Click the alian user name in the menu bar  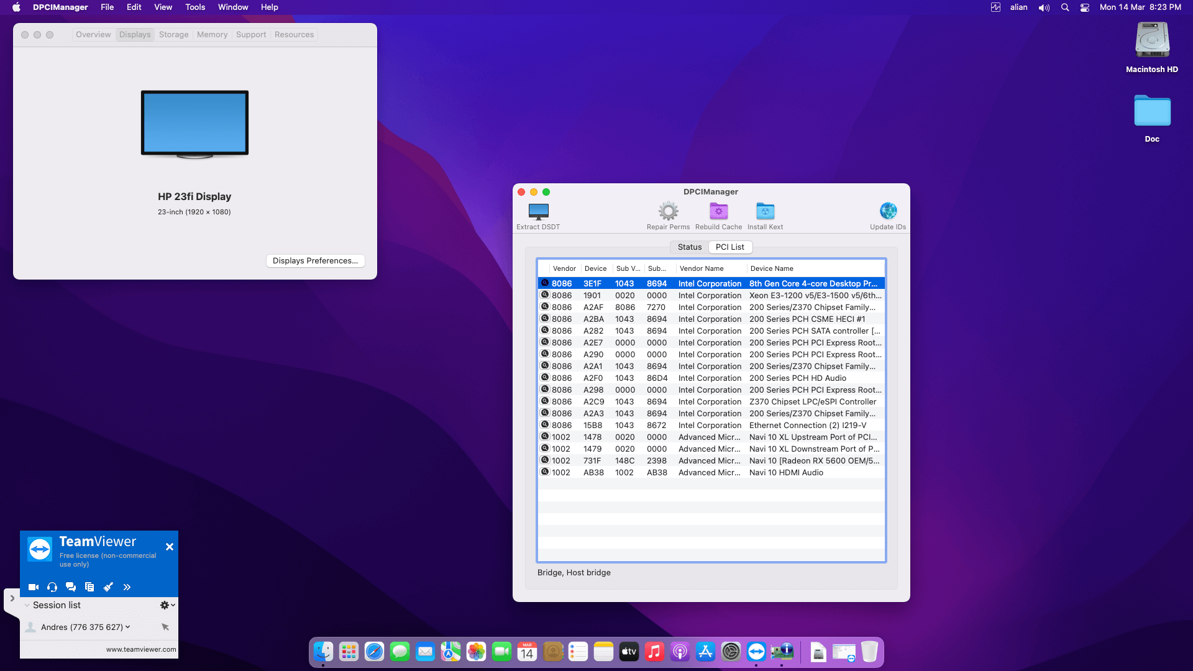(x=1018, y=7)
